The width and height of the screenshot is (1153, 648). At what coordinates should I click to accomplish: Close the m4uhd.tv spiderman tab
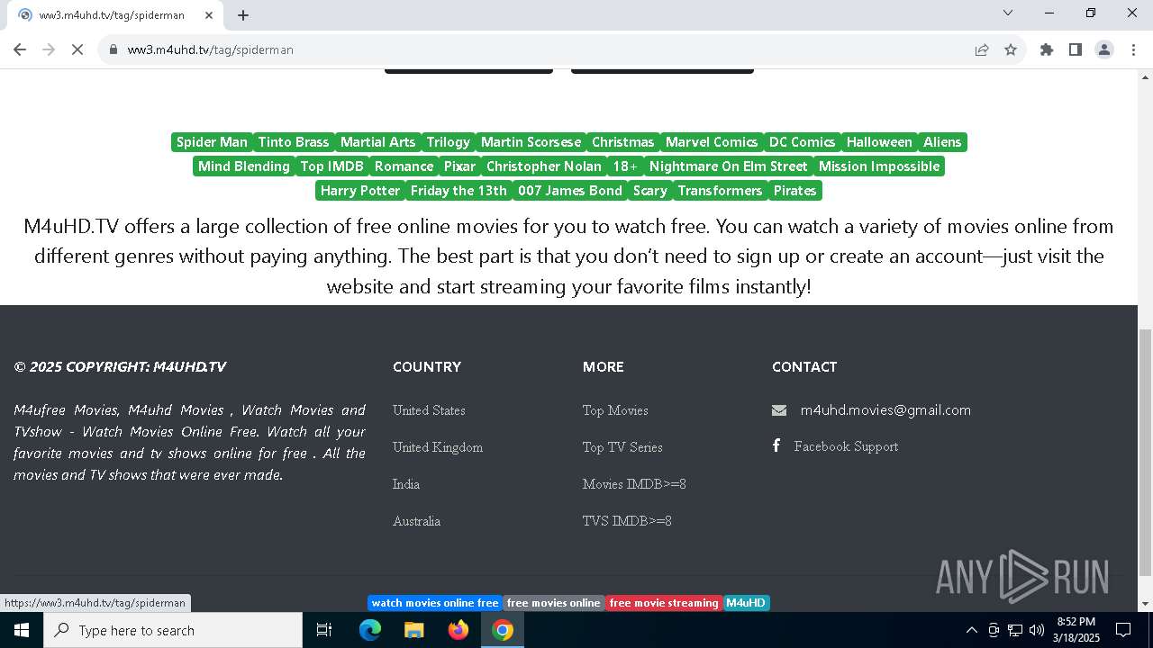click(210, 15)
